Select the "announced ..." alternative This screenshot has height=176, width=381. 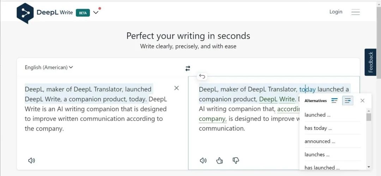coord(320,141)
